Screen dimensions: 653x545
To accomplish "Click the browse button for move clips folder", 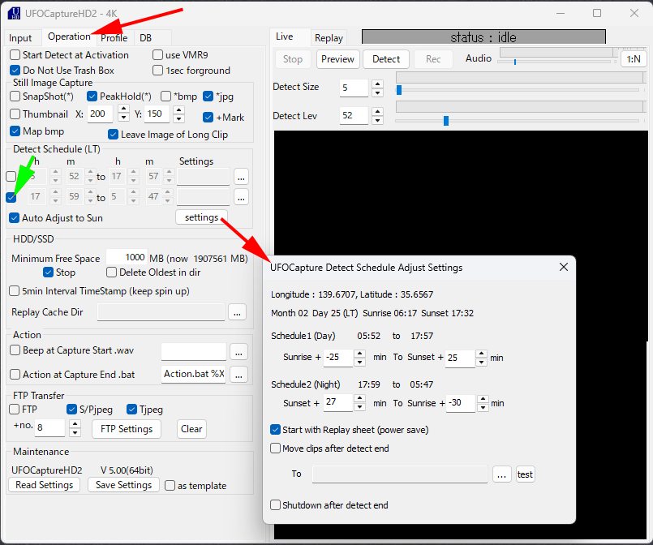I will click(x=502, y=474).
